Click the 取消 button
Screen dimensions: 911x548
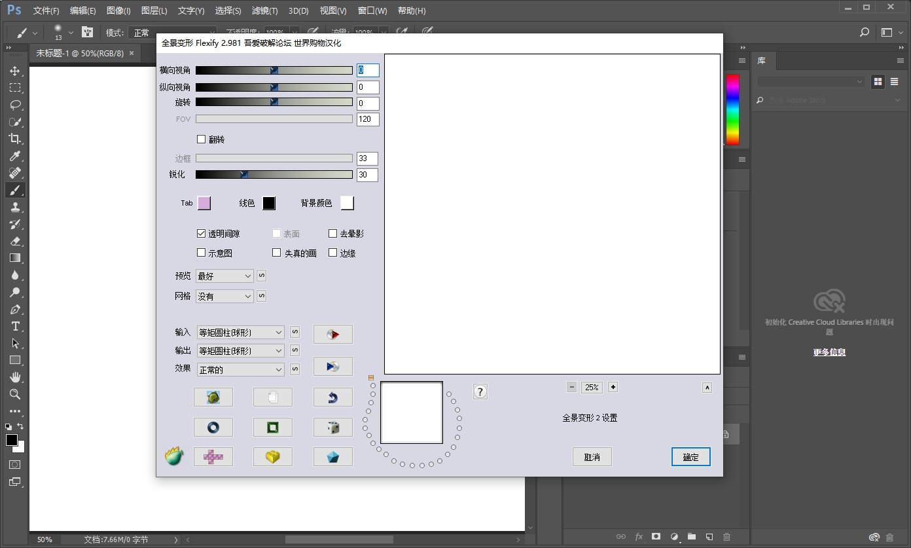coord(592,457)
